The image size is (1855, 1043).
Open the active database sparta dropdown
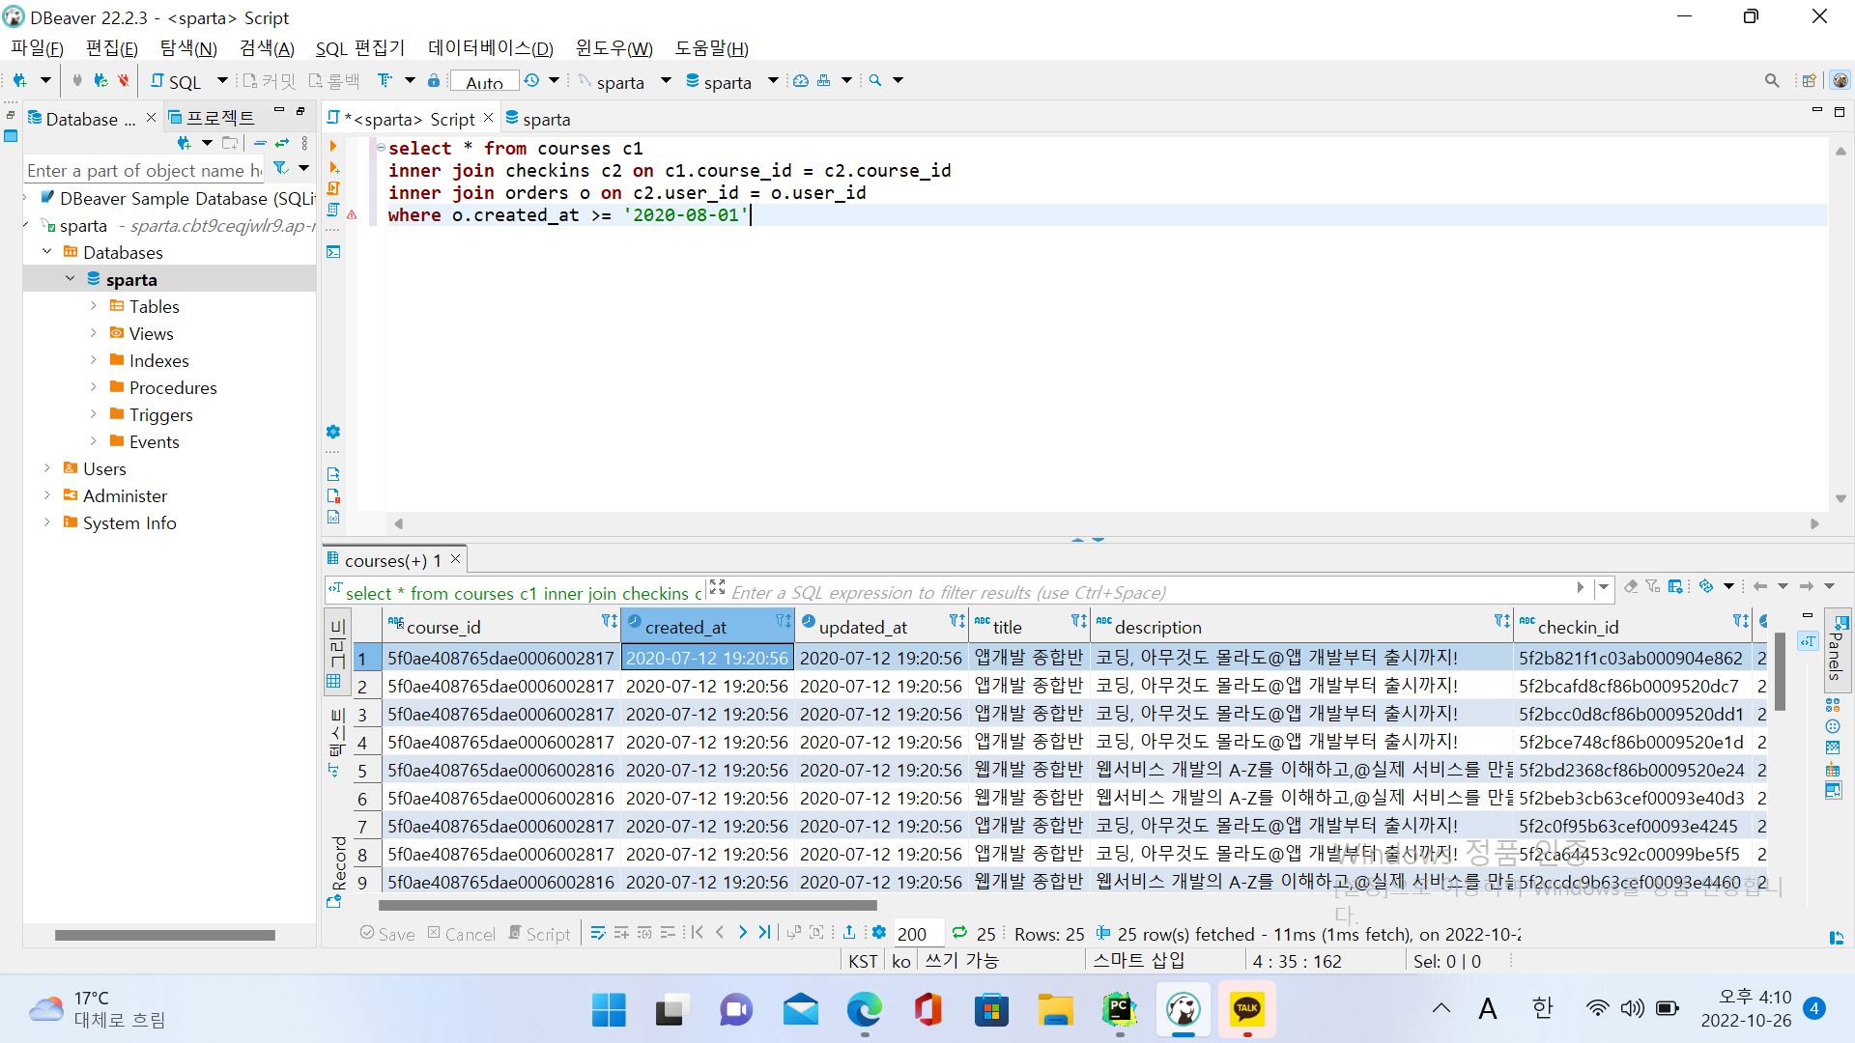(x=773, y=81)
